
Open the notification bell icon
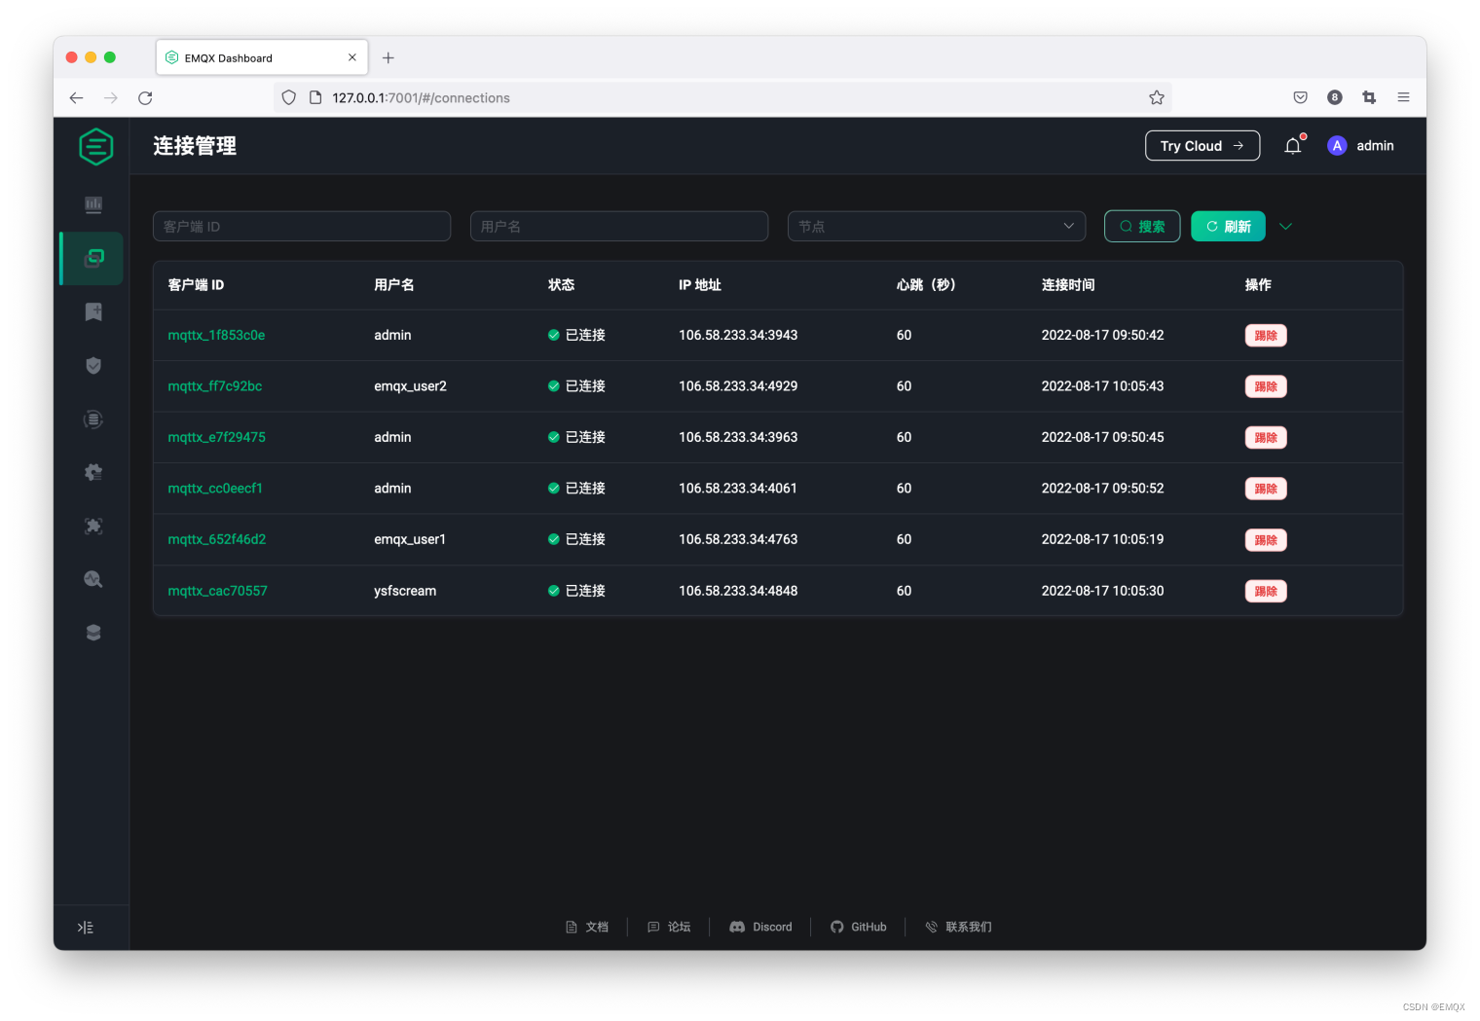[x=1293, y=145]
